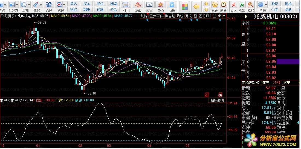The image size is (301, 149).
Task: Expand the 选股 screener dropdown arrow
Action: [64, 5]
